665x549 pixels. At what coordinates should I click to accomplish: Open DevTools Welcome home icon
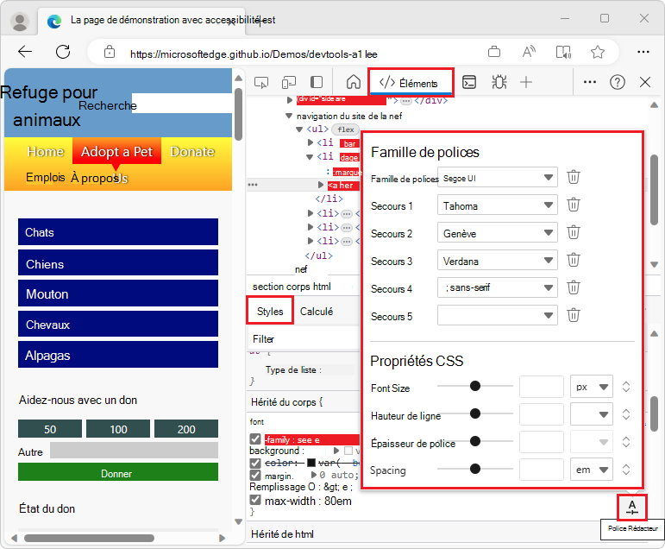click(354, 82)
